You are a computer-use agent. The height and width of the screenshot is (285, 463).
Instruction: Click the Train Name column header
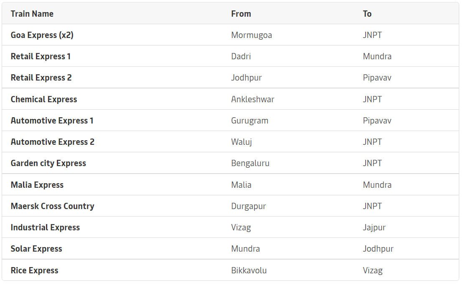click(x=32, y=14)
